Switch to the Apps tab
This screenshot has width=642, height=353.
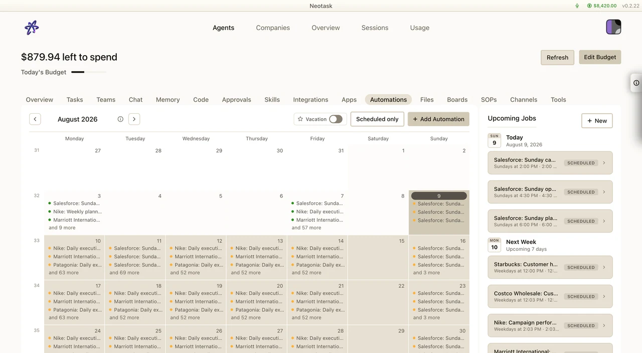click(349, 100)
